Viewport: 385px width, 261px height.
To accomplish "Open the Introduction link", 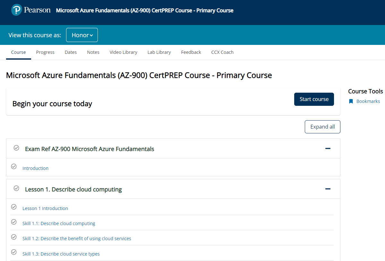I will point(35,168).
